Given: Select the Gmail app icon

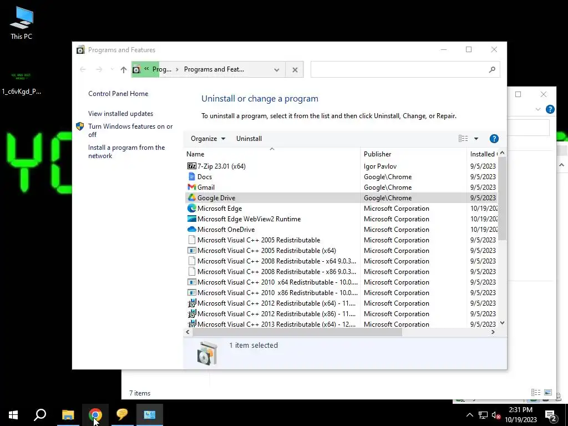Looking at the screenshot, I should coord(191,187).
